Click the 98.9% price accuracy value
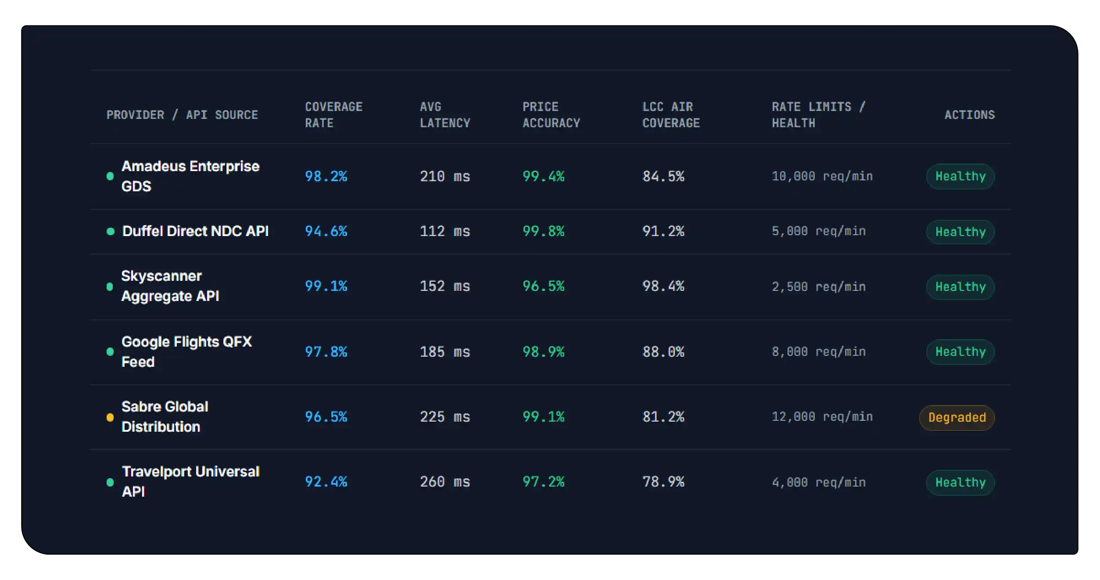Viewport: 1100px width, 580px height. 544,352
